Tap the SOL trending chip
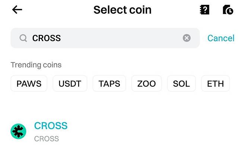This screenshot has width=245, height=153. point(181,83)
